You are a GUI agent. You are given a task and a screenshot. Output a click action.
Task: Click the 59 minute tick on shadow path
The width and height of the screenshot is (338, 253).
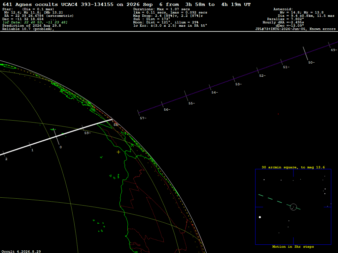pyautogui.click(x=83, y=128)
